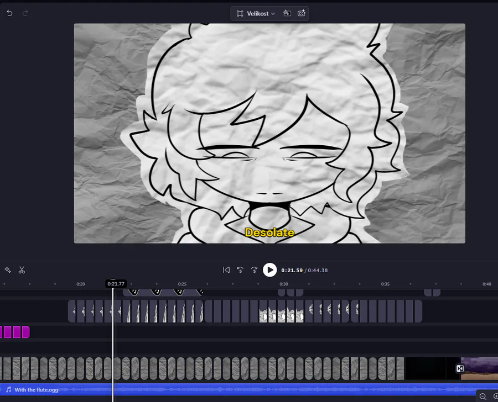Click the 0:30 mark on timeline ruler

pyautogui.click(x=284, y=284)
